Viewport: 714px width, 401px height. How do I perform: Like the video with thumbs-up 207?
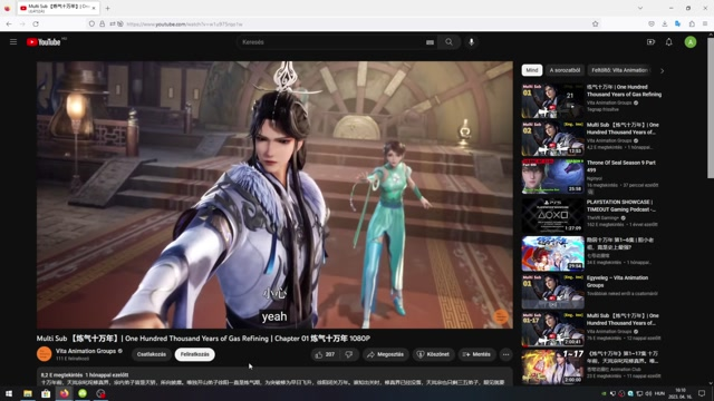click(x=325, y=355)
